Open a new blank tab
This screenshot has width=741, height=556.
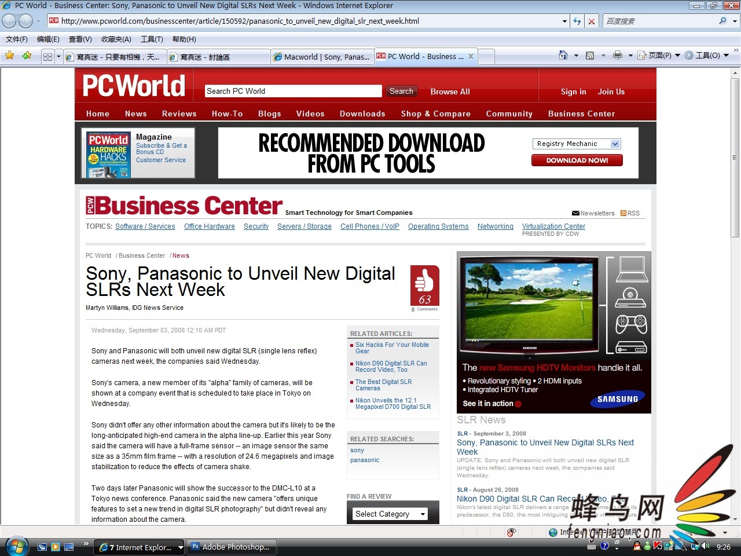coord(487,57)
